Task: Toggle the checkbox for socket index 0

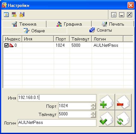Action: tap(6, 46)
